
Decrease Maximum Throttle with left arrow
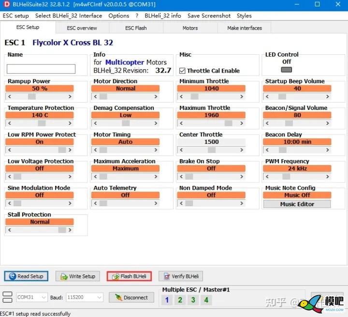[x=181, y=123]
